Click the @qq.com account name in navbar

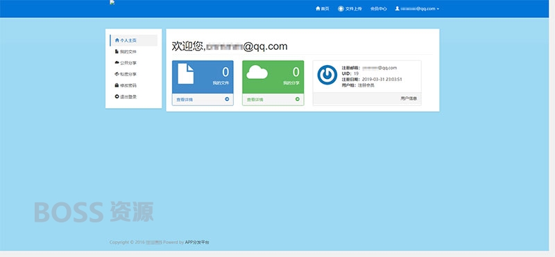pos(418,8)
